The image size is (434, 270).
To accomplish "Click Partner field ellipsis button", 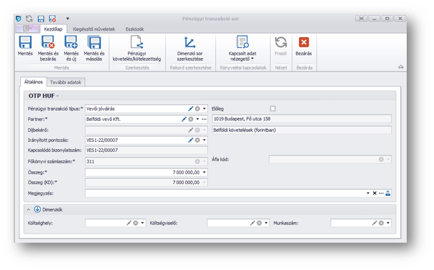I will (204, 119).
